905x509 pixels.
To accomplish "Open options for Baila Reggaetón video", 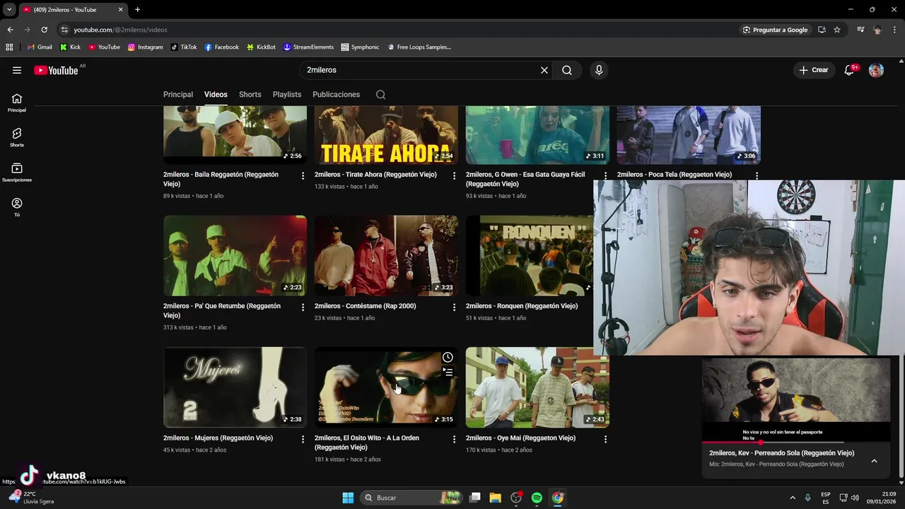I will click(x=303, y=175).
